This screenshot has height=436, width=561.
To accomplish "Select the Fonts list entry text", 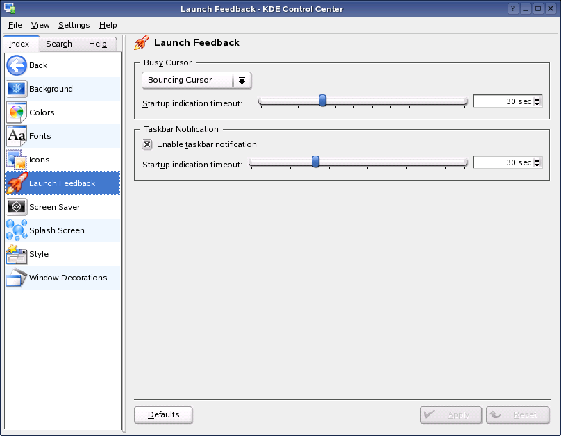I will 40,136.
